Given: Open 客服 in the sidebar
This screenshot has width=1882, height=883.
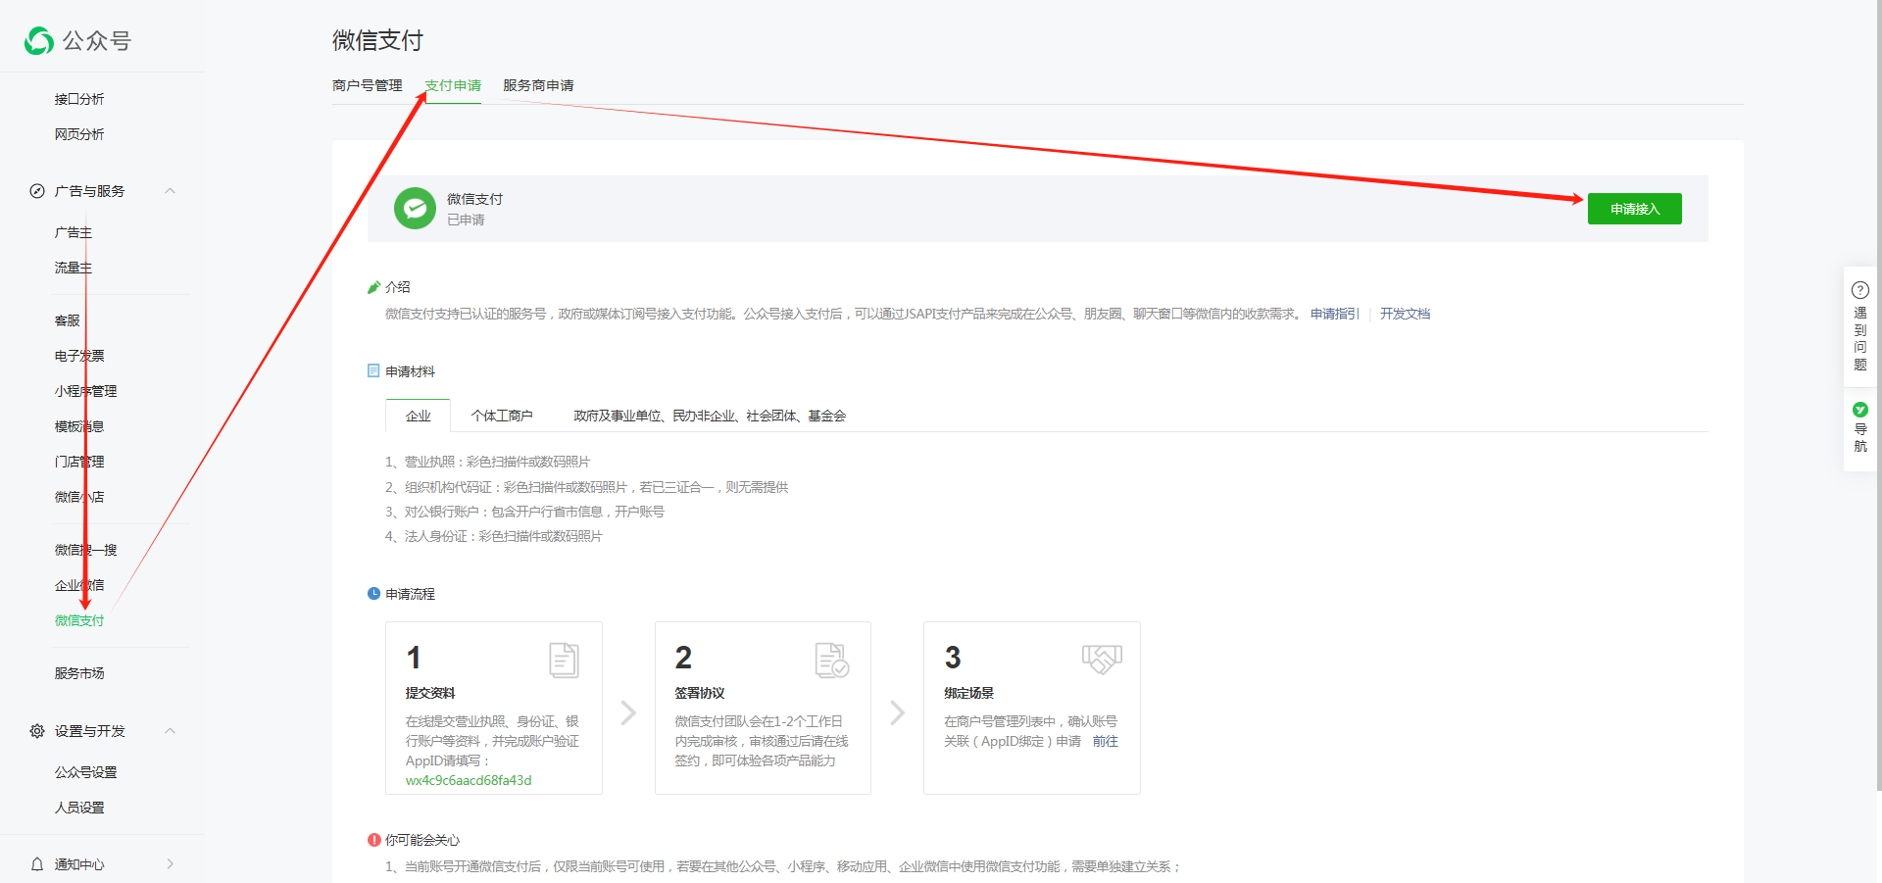Looking at the screenshot, I should (68, 320).
